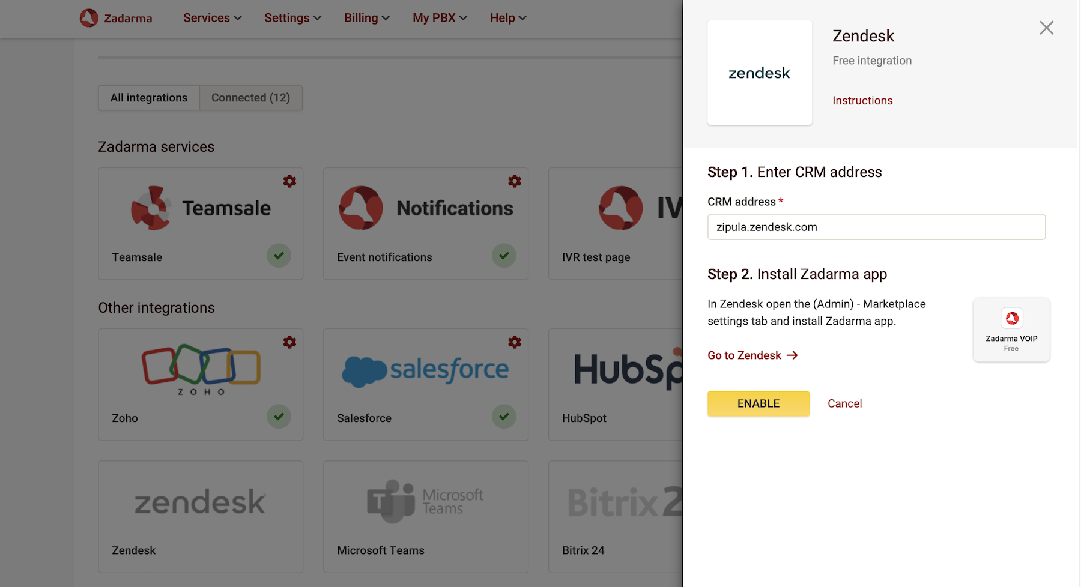
Task: Follow the Go to Zendesk link
Action: coord(752,355)
